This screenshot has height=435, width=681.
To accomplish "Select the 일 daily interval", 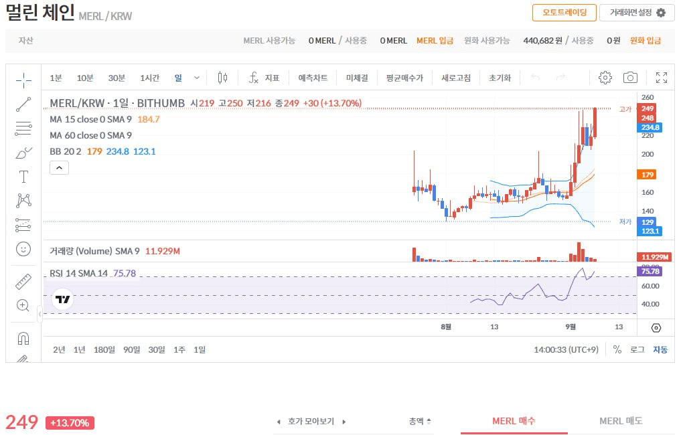I will [178, 78].
